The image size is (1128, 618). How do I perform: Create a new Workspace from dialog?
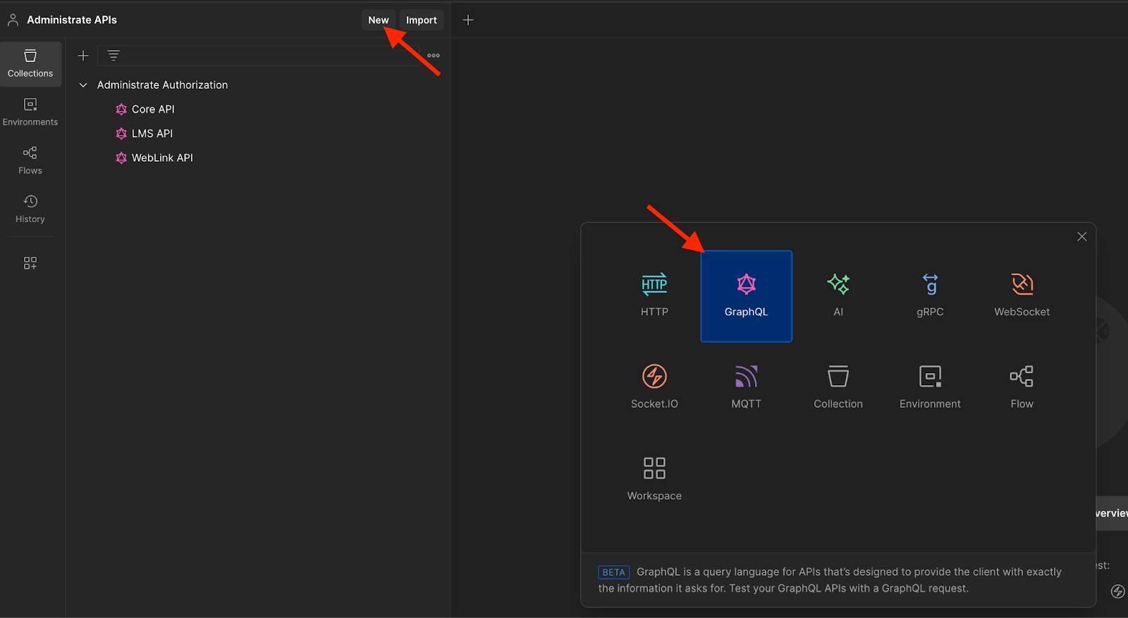point(654,480)
